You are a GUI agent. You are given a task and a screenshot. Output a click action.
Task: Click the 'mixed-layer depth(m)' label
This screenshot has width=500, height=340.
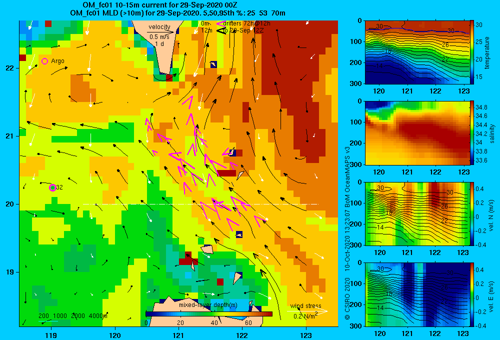point(208,305)
